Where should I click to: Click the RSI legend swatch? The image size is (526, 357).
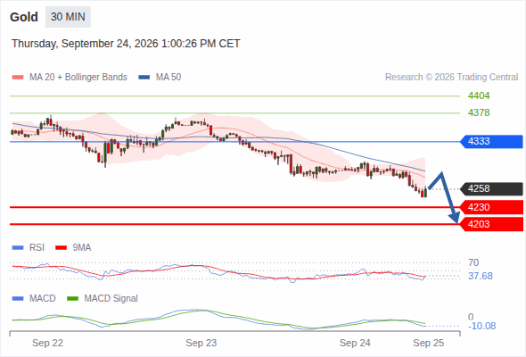(18, 248)
